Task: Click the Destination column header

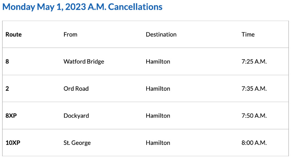Action: pos(161,35)
